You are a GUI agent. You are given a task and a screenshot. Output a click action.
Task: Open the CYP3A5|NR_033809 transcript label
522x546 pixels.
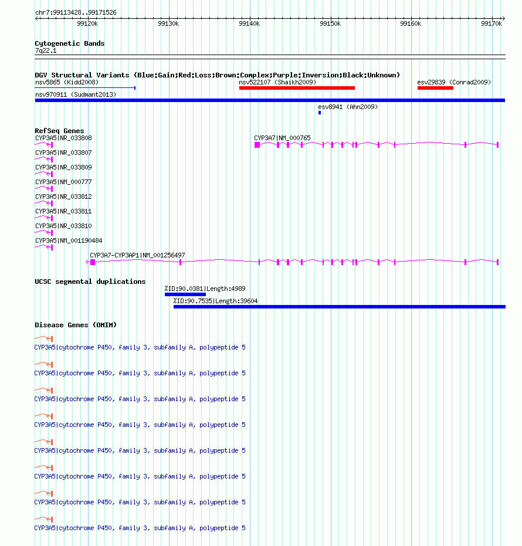[63, 168]
